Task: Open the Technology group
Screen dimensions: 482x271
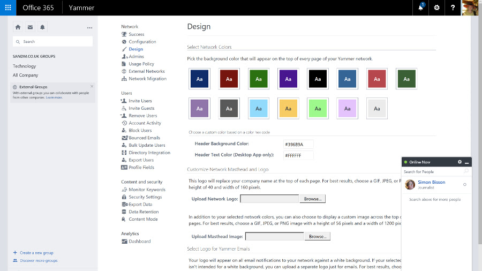Action: tap(24, 66)
